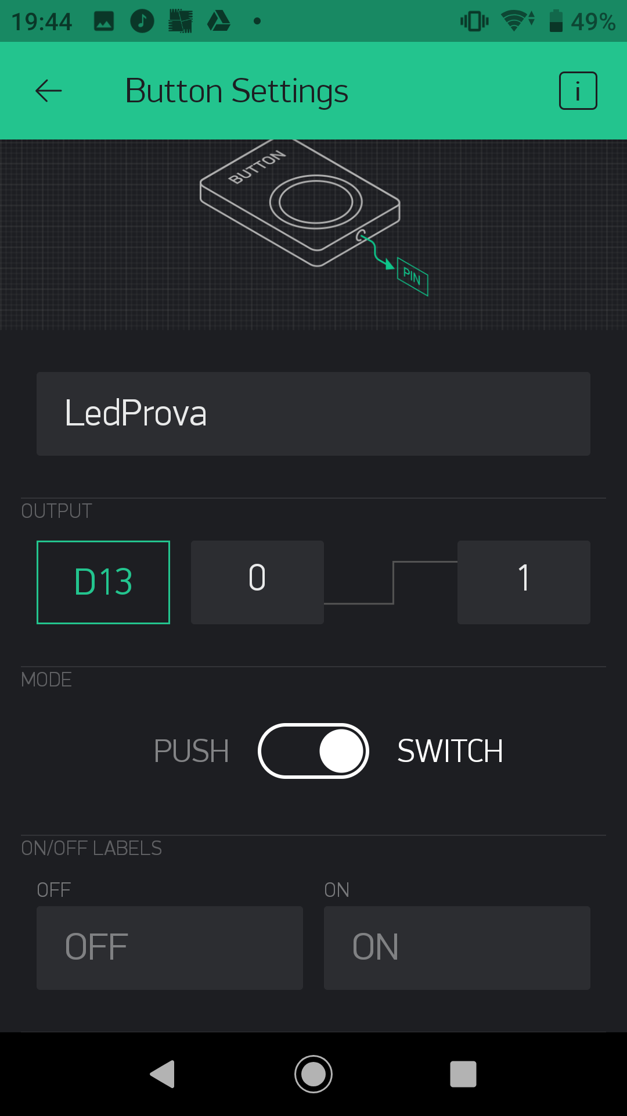Tap the Google Drive status bar icon
The width and height of the screenshot is (627, 1116).
click(x=219, y=22)
